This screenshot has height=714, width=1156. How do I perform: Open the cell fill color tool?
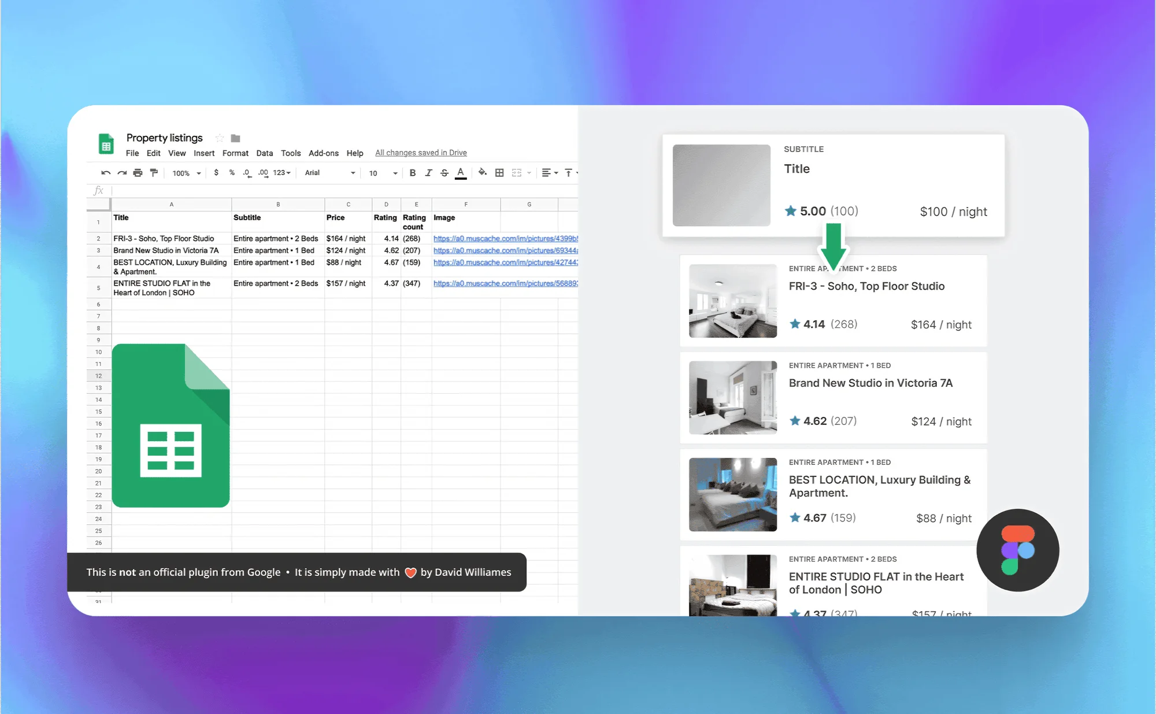tap(483, 172)
